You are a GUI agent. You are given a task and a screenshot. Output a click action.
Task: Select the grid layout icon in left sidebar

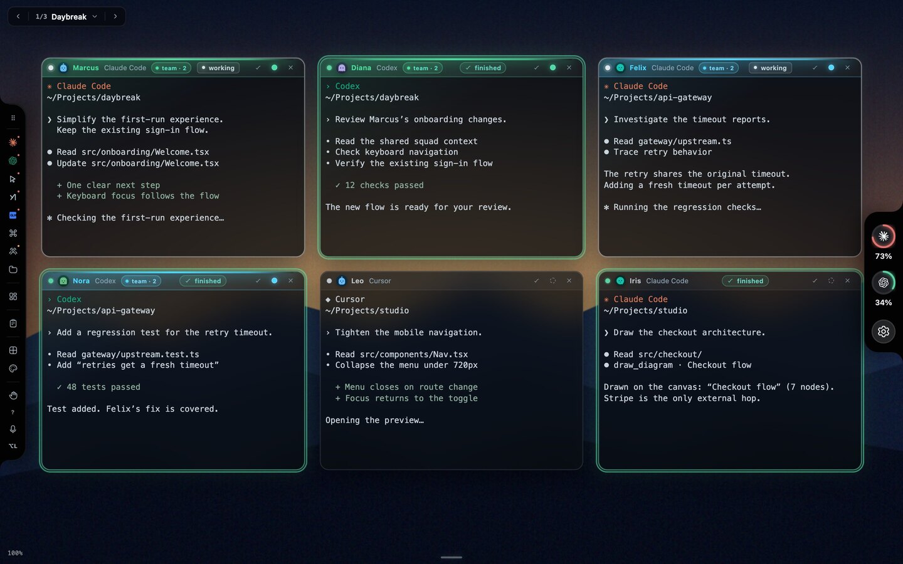[13, 350]
